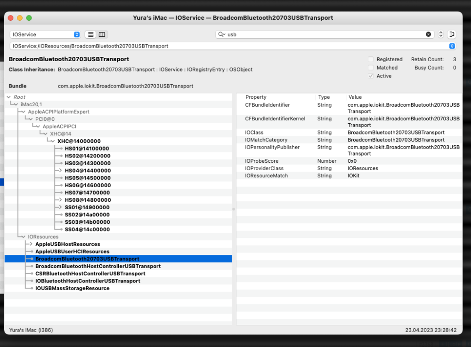Select IOUSBMassStorageResource in tree
Viewport: 471px width, 347px height.
pos(73,288)
